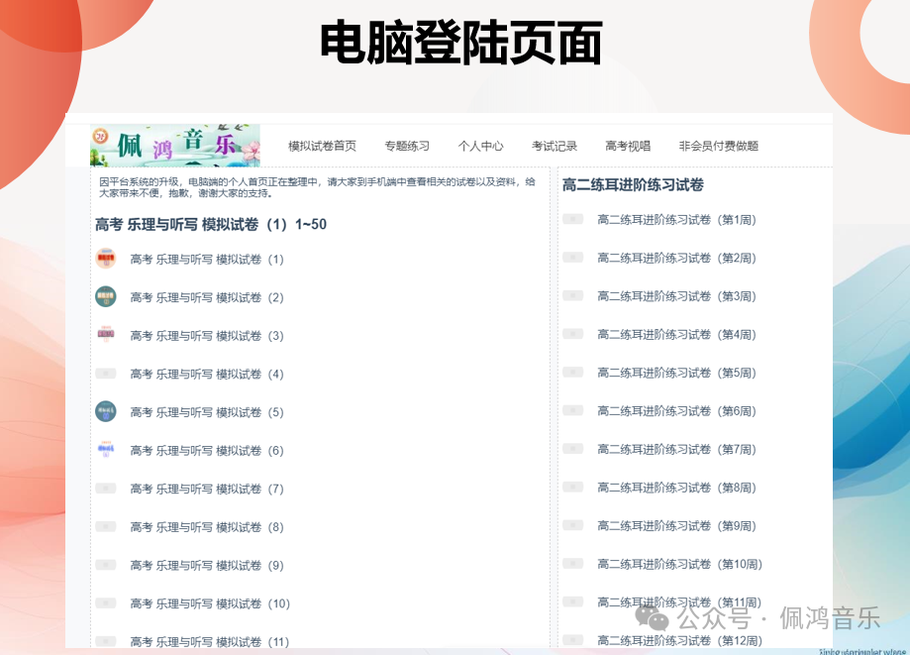Screen dimensions: 910x655
Task: Open the 高考视唱 menu item
Action: tap(628, 146)
